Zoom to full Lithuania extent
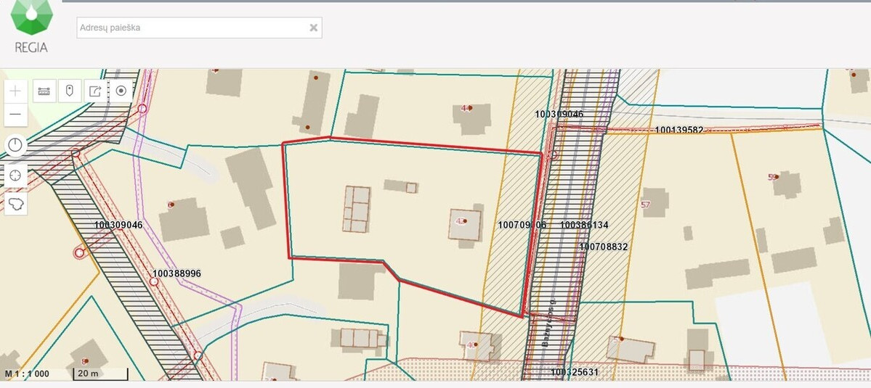The width and height of the screenshot is (871, 388). (x=15, y=203)
